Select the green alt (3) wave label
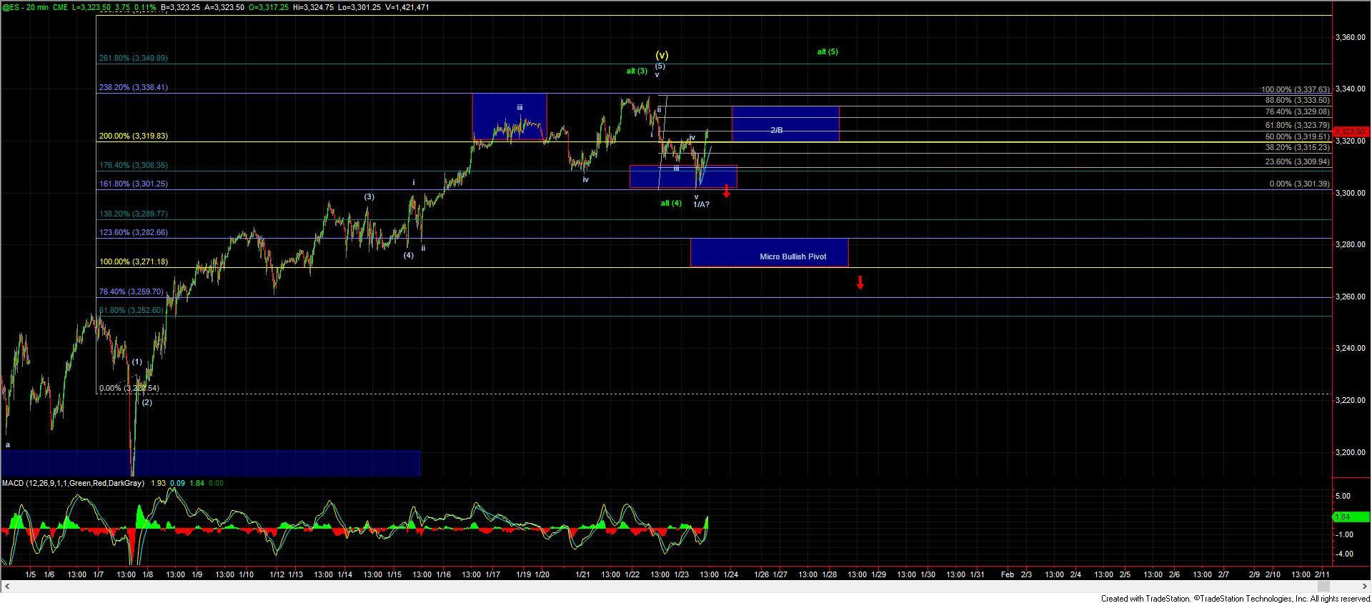The image size is (1372, 603). [637, 71]
